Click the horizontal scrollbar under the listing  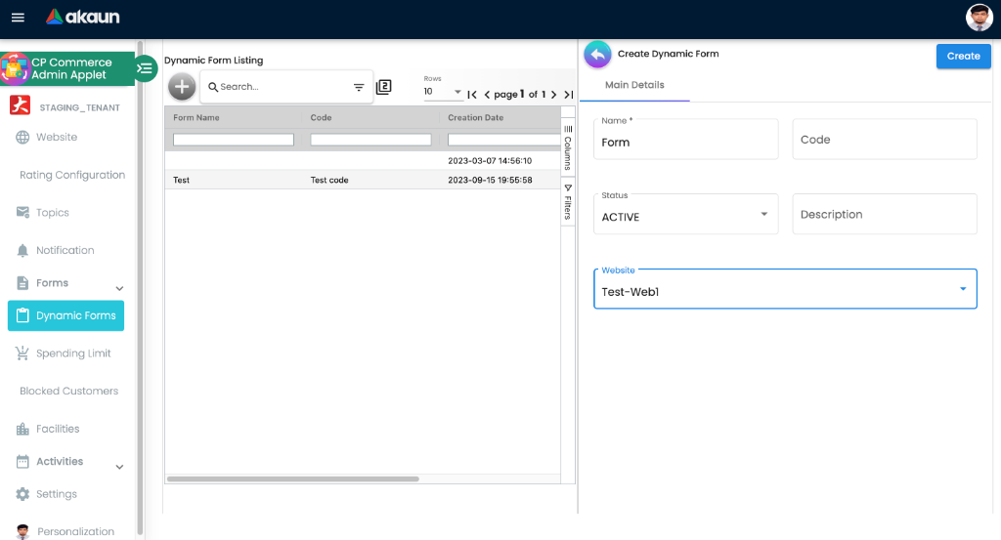pos(292,478)
